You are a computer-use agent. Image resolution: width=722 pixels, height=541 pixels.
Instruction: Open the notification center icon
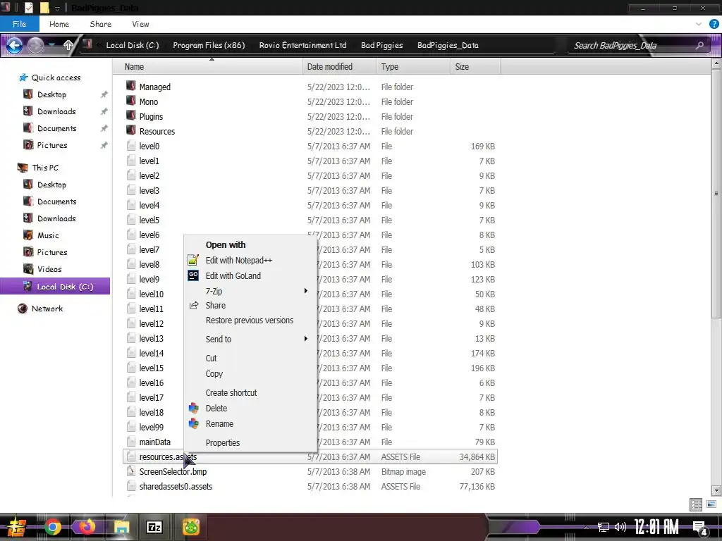[x=700, y=527]
